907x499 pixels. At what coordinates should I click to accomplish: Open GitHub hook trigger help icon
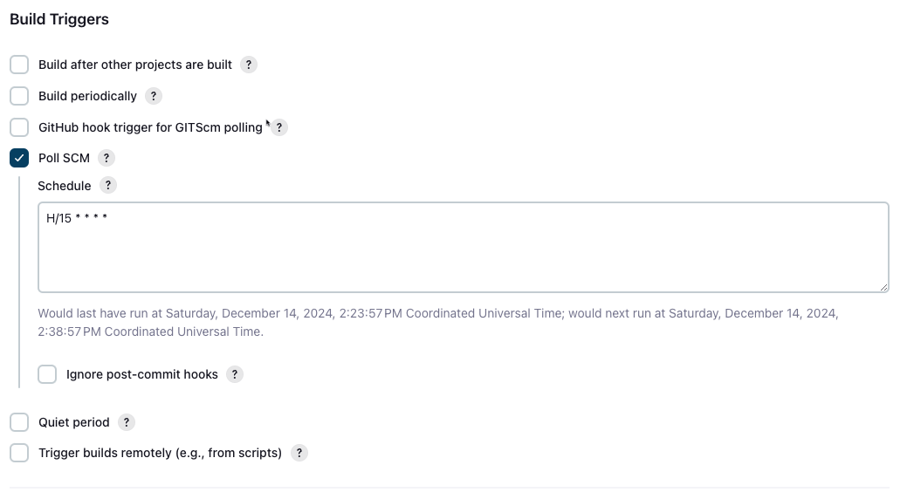click(278, 127)
